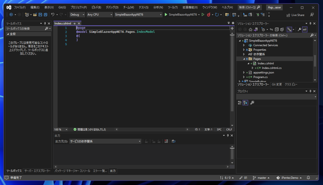Toggle word wrap in Output panel
The height and width of the screenshot is (185, 323).
[174, 141]
